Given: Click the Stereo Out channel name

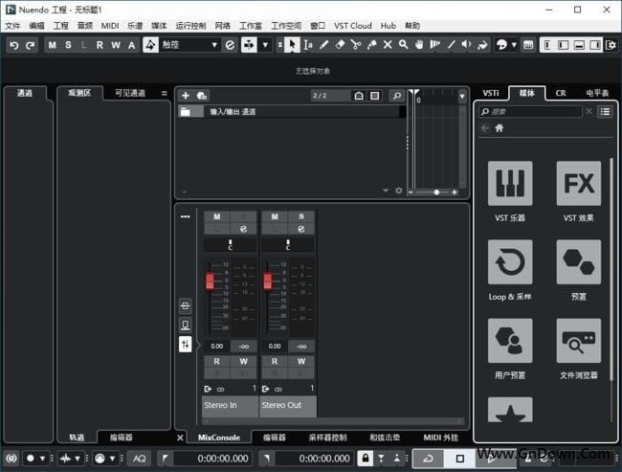Looking at the screenshot, I should (x=288, y=405).
